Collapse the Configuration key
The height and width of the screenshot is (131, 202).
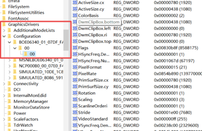coord(4,36)
